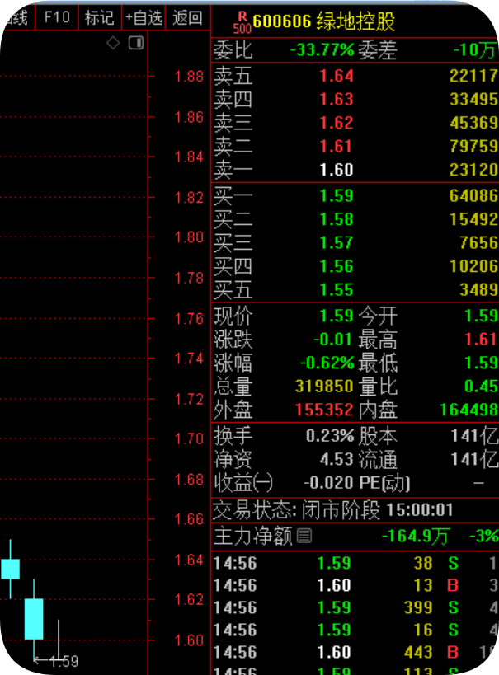Screen dimensions: 499x675
Task: Click the 交易状态 闭市阶段 status line
Action: click(x=332, y=510)
